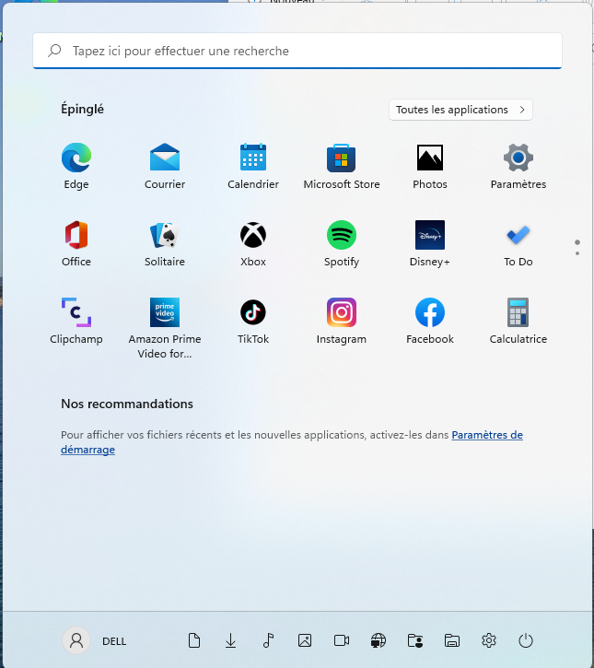The height and width of the screenshot is (668, 594).
Task: Open the personal user folder shortcut
Action: click(x=415, y=640)
